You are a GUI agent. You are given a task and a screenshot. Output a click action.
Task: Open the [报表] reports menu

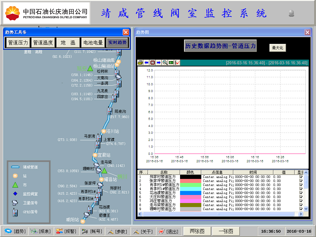(40, 231)
